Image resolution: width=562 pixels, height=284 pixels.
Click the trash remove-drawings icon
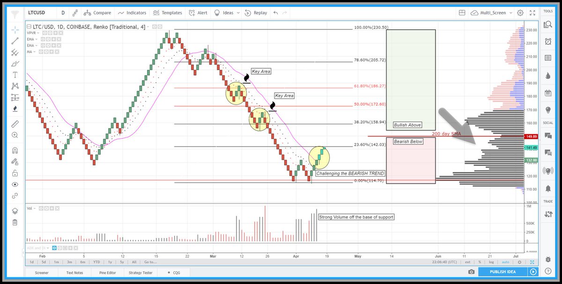pyautogui.click(x=15, y=222)
